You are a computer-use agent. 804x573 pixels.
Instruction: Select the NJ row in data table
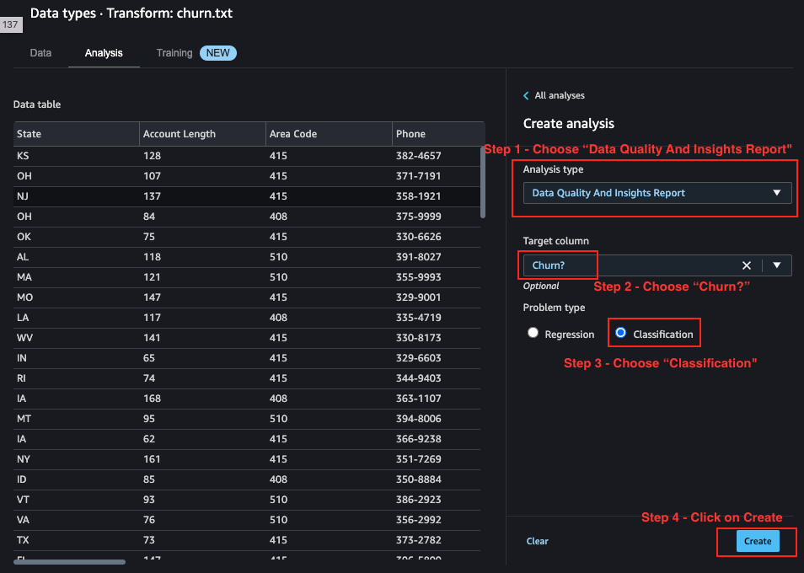[x=247, y=196]
